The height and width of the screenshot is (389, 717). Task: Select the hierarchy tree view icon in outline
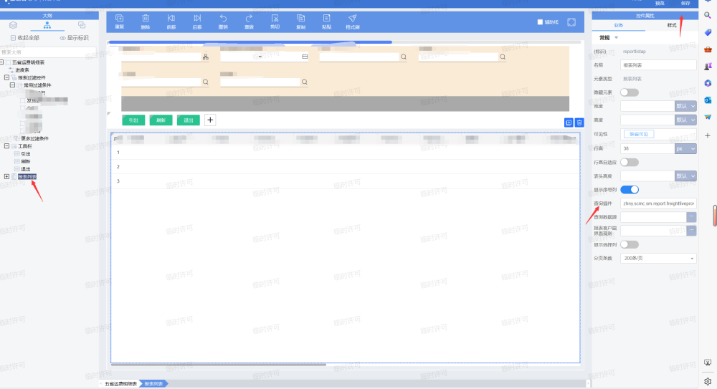pyautogui.click(x=47, y=25)
